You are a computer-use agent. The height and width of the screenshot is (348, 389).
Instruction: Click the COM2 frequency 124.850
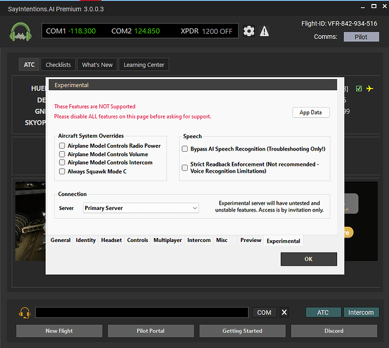click(147, 31)
